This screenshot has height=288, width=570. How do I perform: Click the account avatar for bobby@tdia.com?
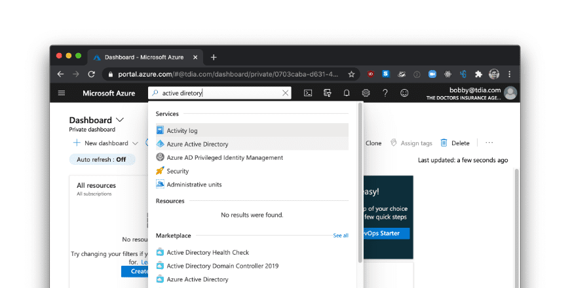pyautogui.click(x=510, y=94)
